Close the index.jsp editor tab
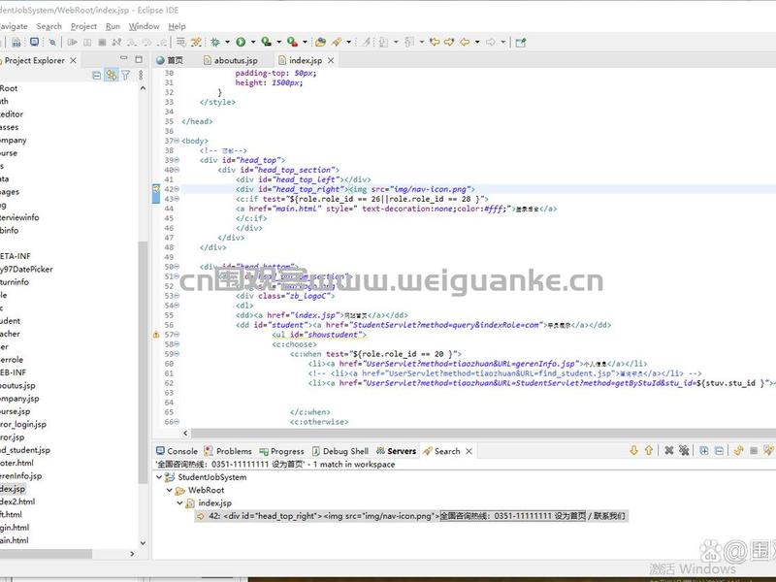Image resolution: width=776 pixels, height=582 pixels. pos(331,60)
